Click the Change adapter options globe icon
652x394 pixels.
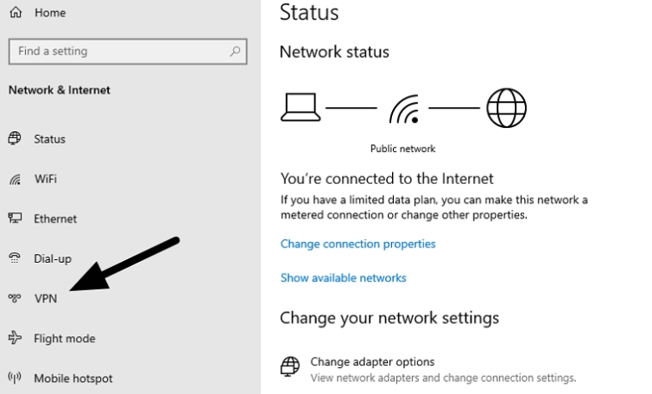(x=290, y=366)
